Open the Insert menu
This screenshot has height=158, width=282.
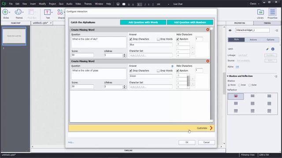point(33,4)
